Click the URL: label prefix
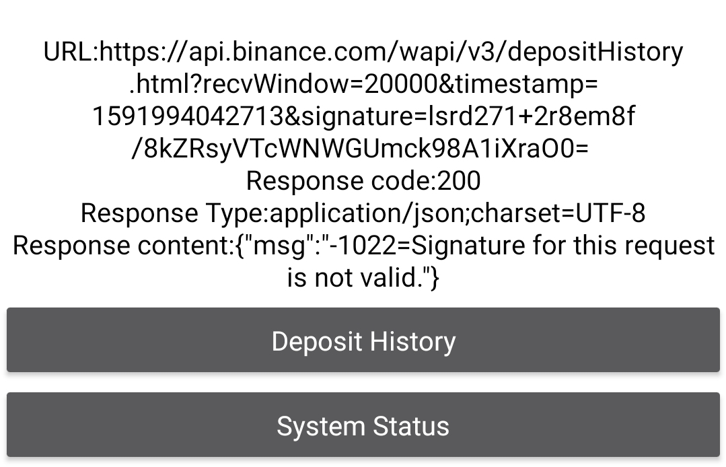726x467 pixels. click(x=71, y=52)
